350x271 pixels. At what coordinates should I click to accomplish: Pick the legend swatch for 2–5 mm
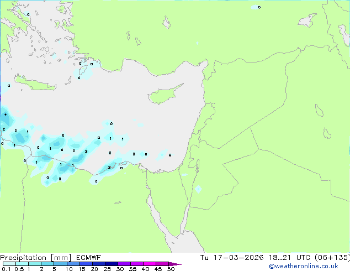[x=47, y=264]
